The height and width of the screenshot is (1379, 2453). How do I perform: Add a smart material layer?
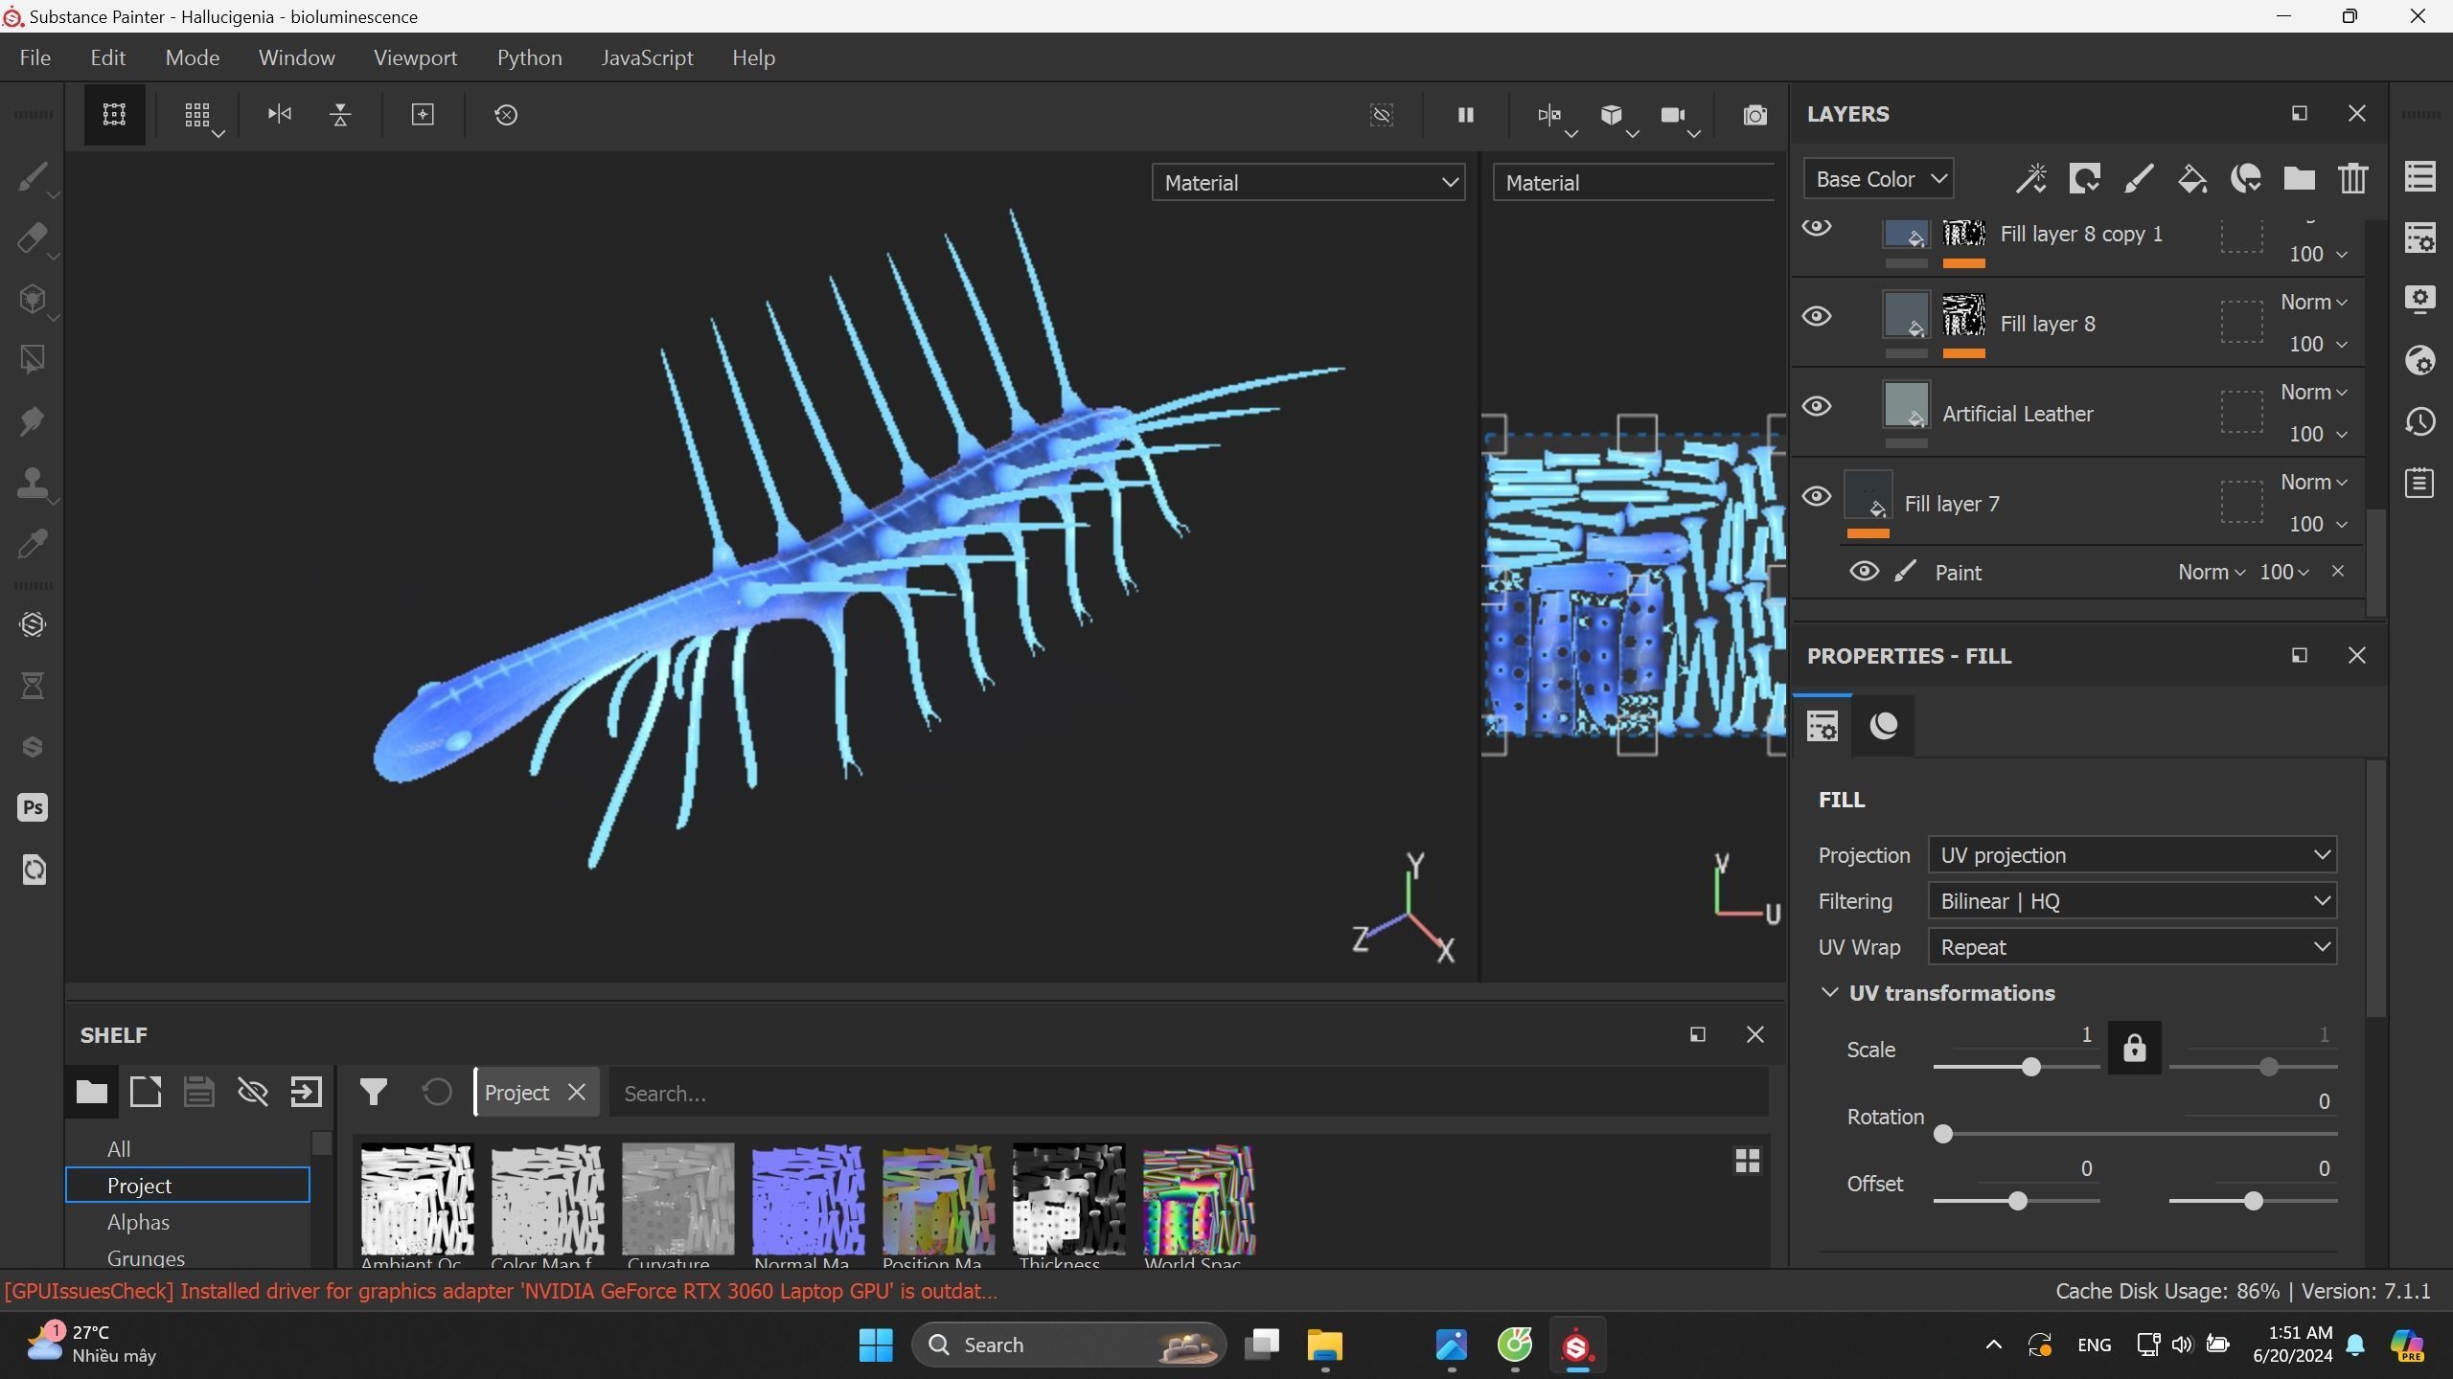[x=2246, y=179]
